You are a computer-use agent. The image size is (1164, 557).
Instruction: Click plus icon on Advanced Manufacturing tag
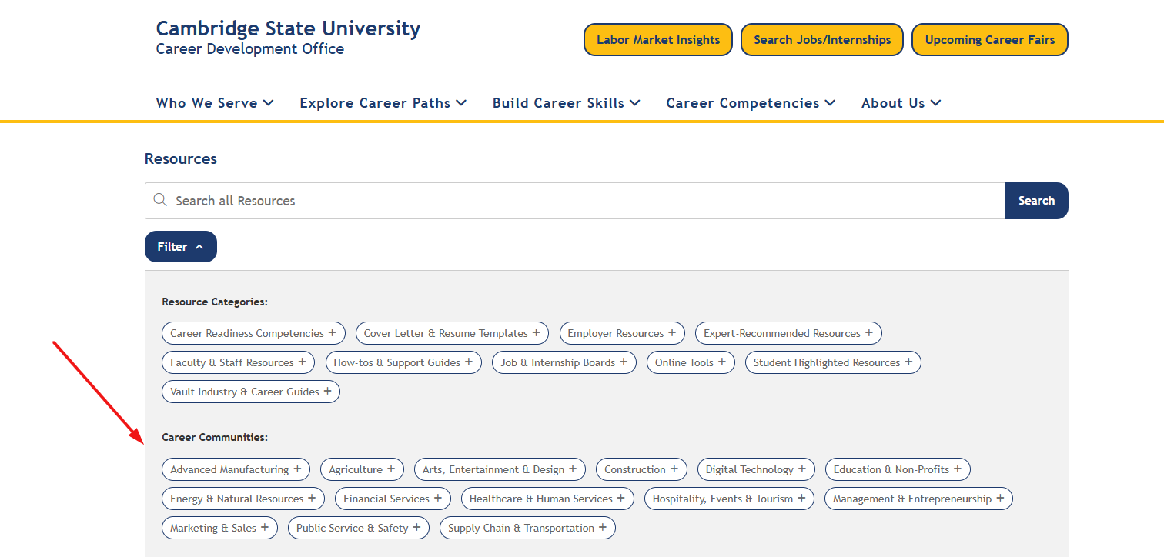pyautogui.click(x=297, y=469)
